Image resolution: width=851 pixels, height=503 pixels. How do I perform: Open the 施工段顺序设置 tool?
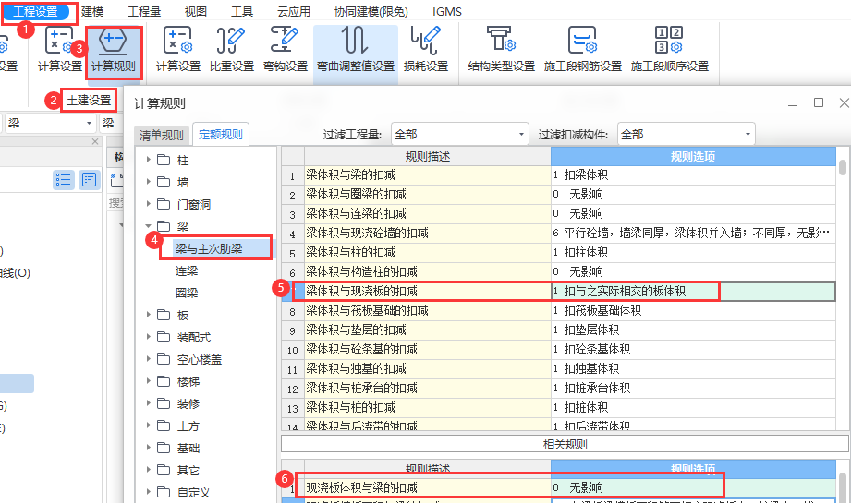670,50
